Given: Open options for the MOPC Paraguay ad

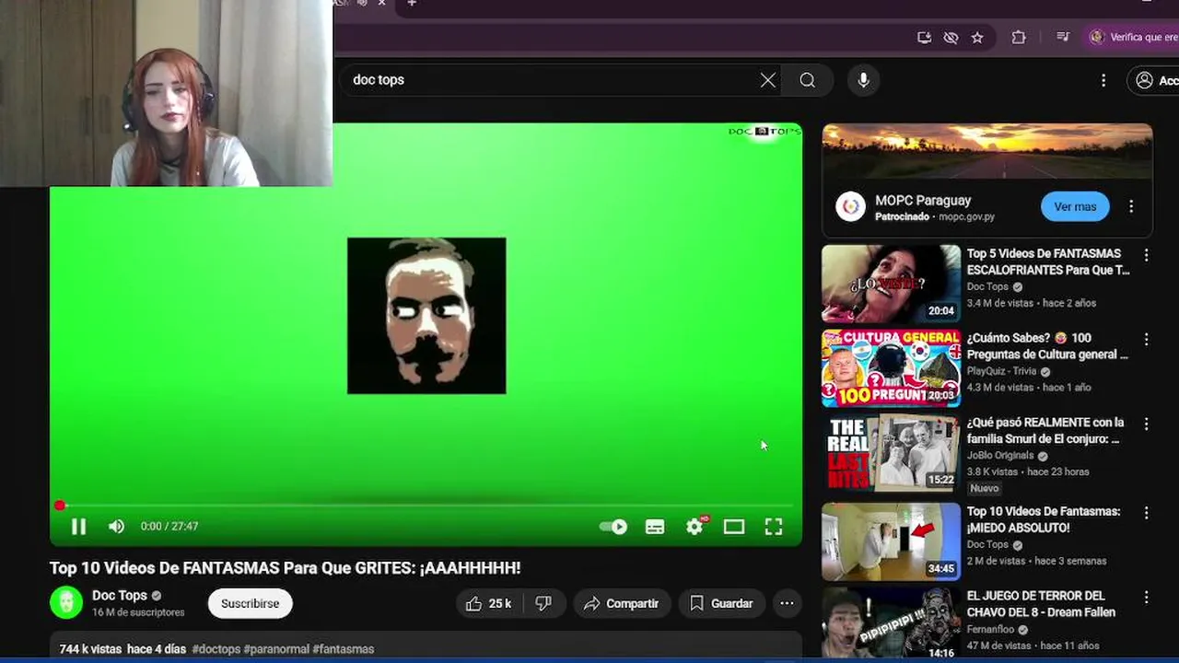Looking at the screenshot, I should 1131,206.
